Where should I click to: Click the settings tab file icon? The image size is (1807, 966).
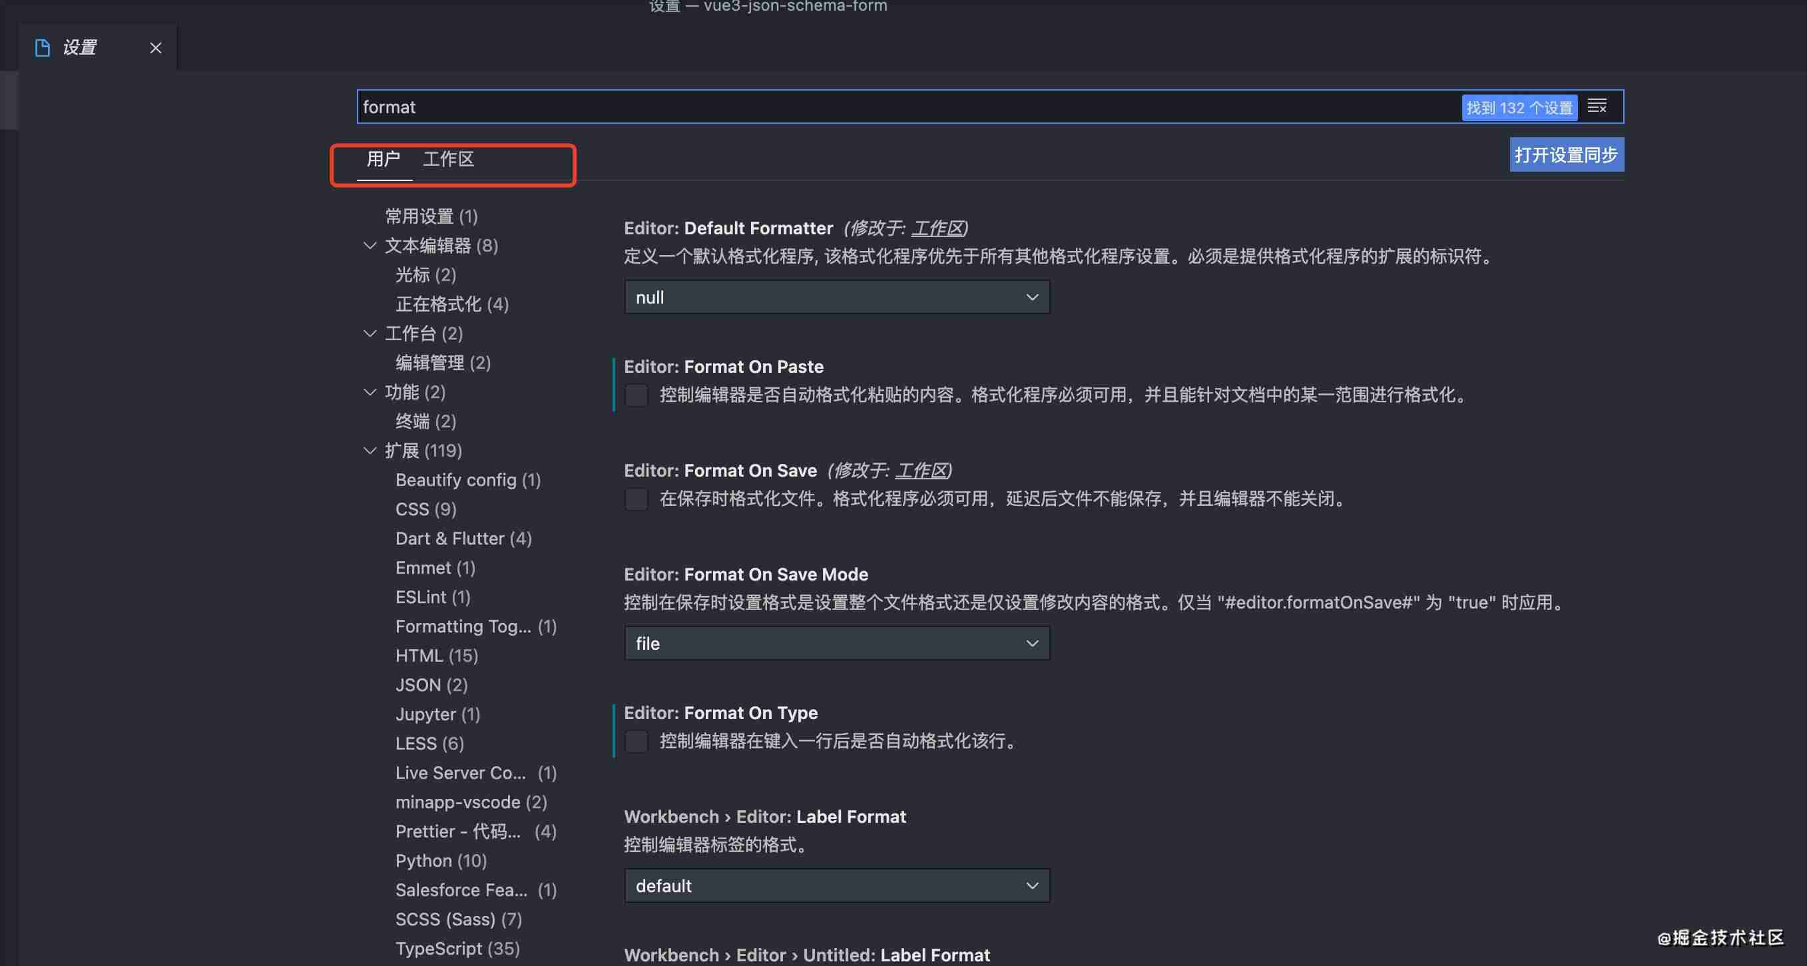[x=42, y=48]
